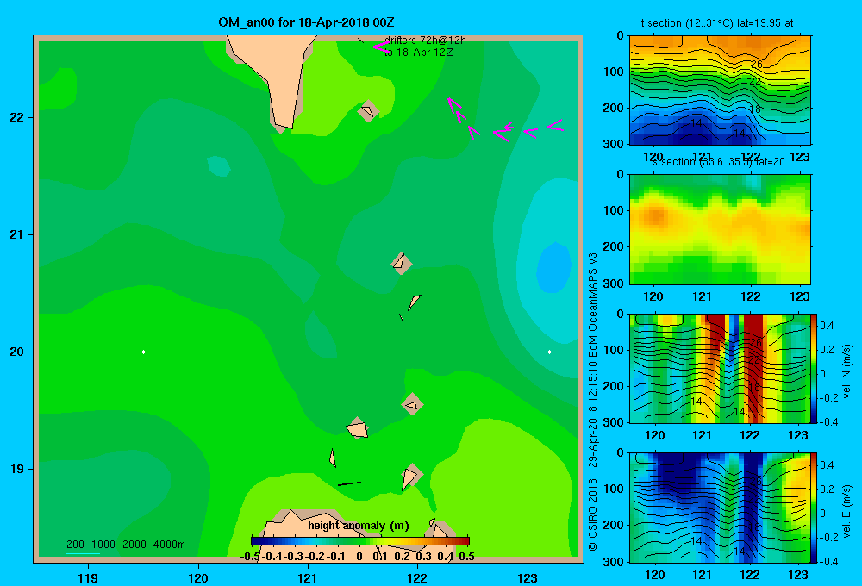Click depth label 300 of the temperature section
Screen dimensions: 862x586
coord(614,144)
